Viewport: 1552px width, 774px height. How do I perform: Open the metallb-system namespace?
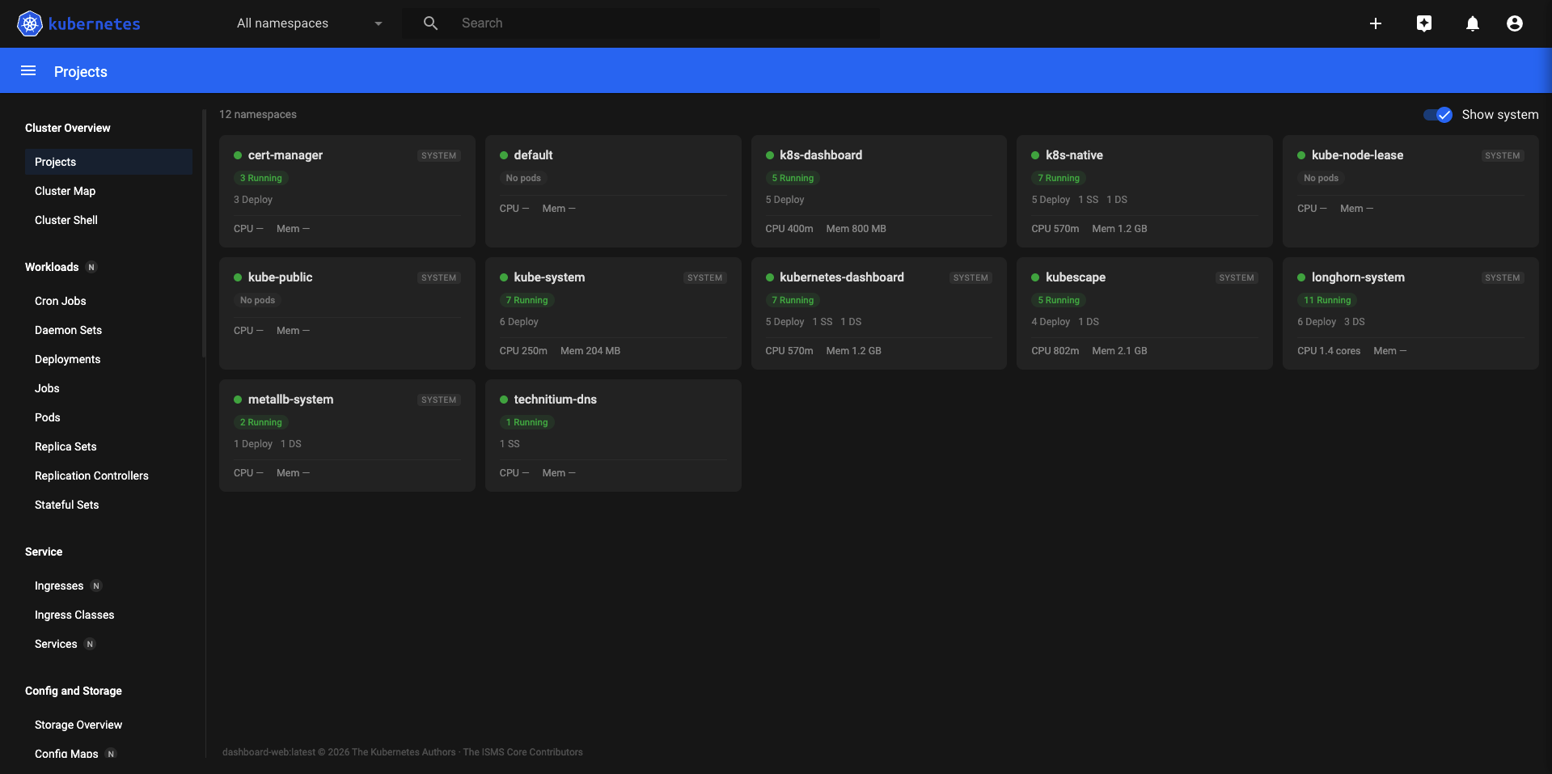click(347, 435)
